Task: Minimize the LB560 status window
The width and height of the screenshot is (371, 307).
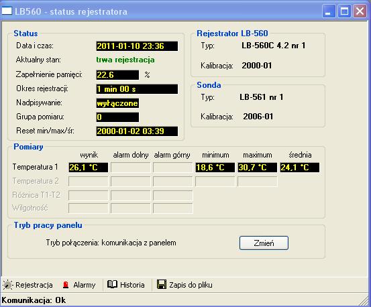Action: point(329,11)
